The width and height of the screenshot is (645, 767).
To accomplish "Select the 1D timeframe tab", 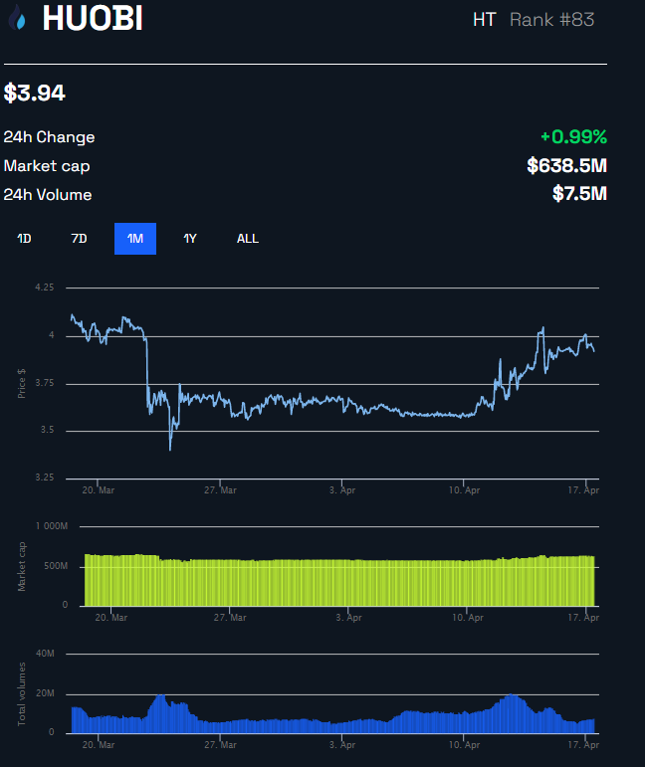I will coord(24,239).
